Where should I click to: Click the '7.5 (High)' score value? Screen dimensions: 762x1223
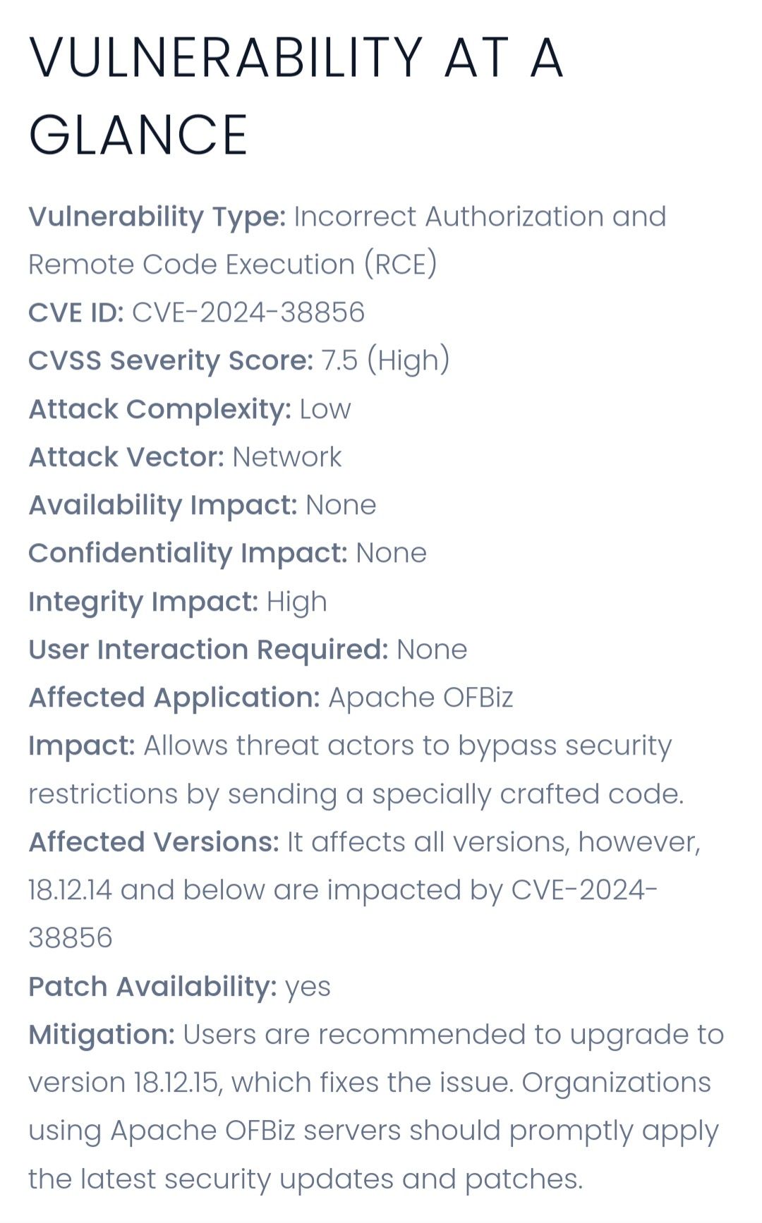[x=385, y=360]
